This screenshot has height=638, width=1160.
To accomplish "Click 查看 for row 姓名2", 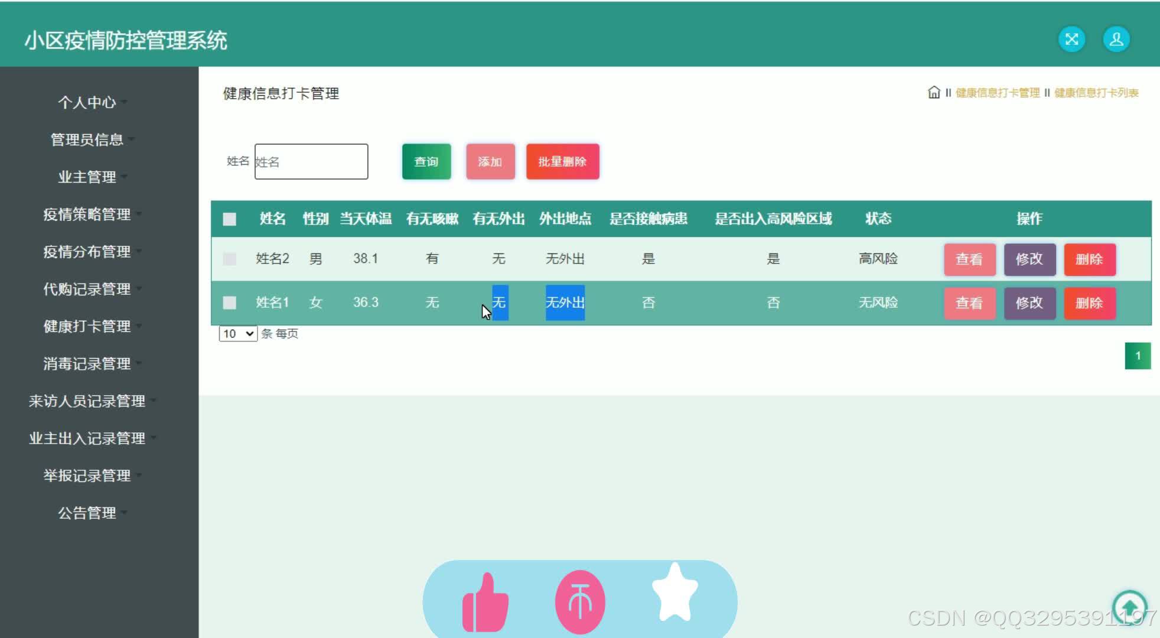I will (x=969, y=259).
